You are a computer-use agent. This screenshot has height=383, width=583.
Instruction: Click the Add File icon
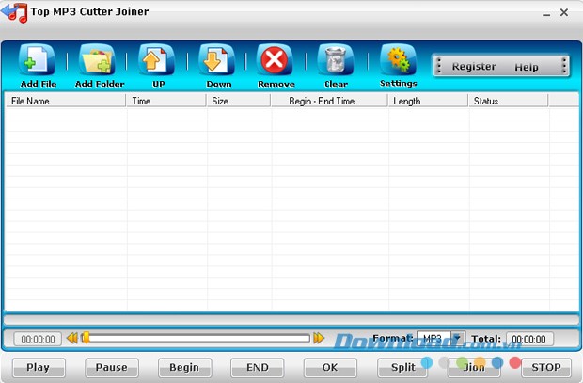click(x=38, y=61)
